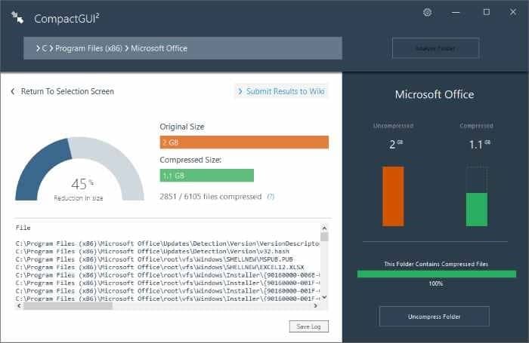Click the chevron icon before Submit Results to Wiki
The width and height of the screenshot is (529, 343).
(x=240, y=91)
